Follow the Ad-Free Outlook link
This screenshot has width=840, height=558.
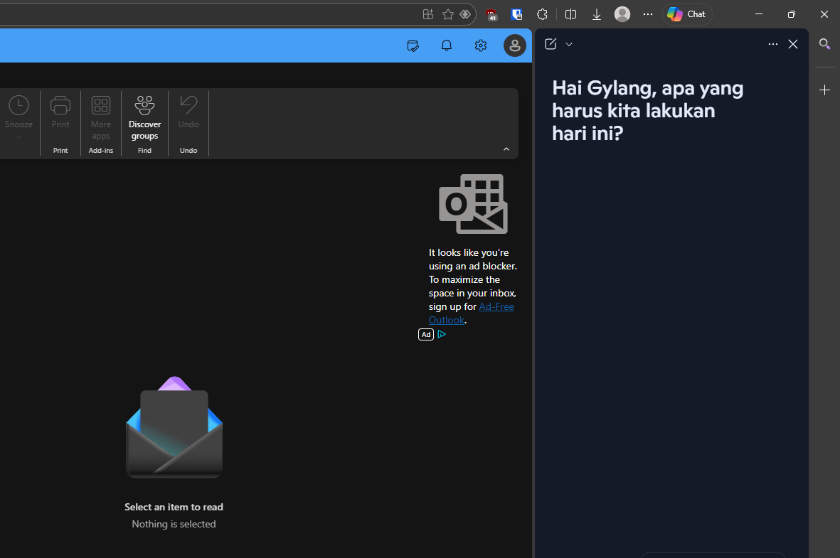click(x=496, y=307)
